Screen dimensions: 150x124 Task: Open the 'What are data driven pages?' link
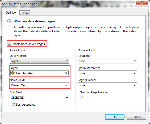[34, 21]
